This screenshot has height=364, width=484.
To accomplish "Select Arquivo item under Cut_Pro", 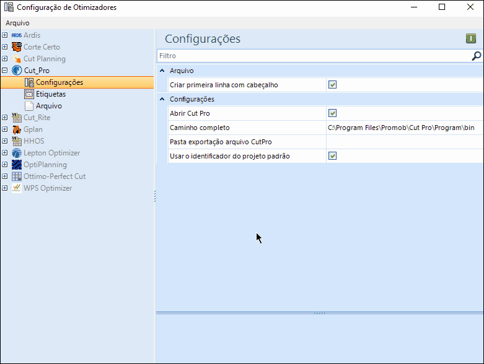I will (48, 106).
